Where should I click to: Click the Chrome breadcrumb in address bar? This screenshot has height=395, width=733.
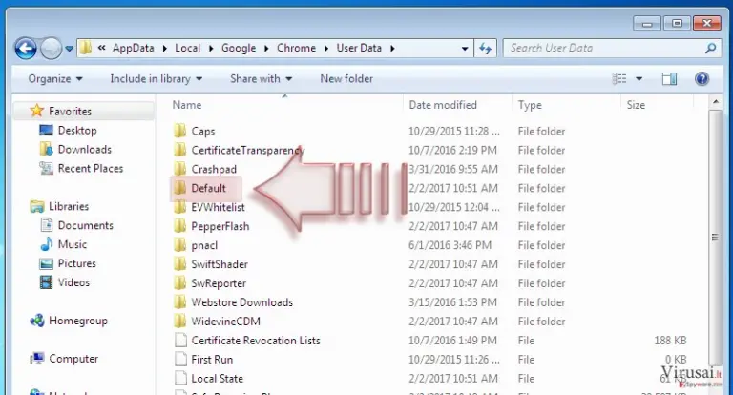296,48
